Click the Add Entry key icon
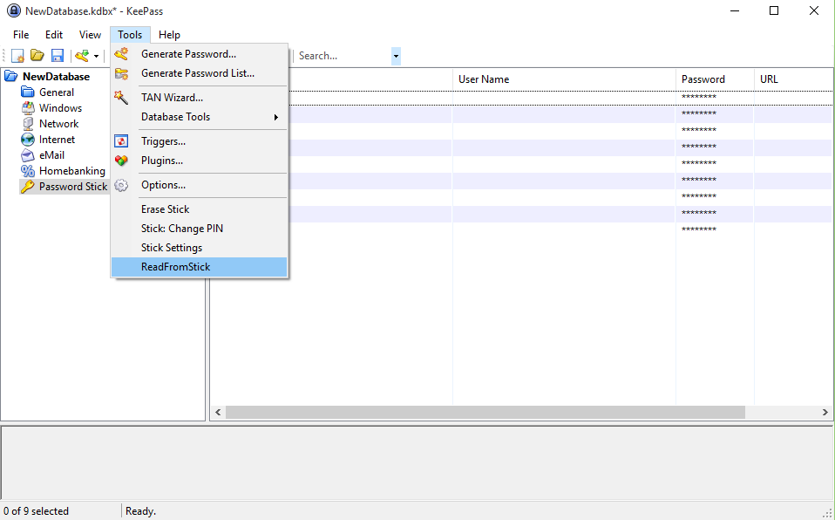Viewport: 835px width, 520px height. tap(82, 56)
